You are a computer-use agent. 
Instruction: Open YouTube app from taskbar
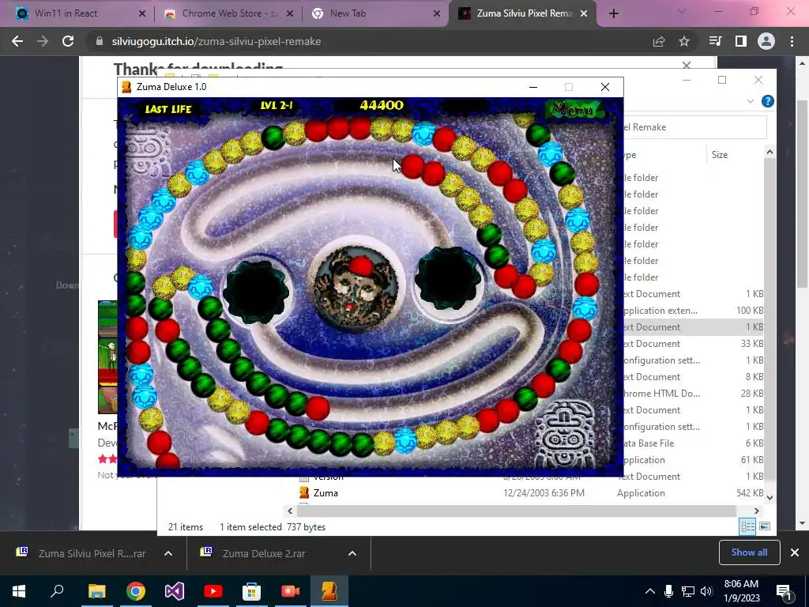[213, 591]
